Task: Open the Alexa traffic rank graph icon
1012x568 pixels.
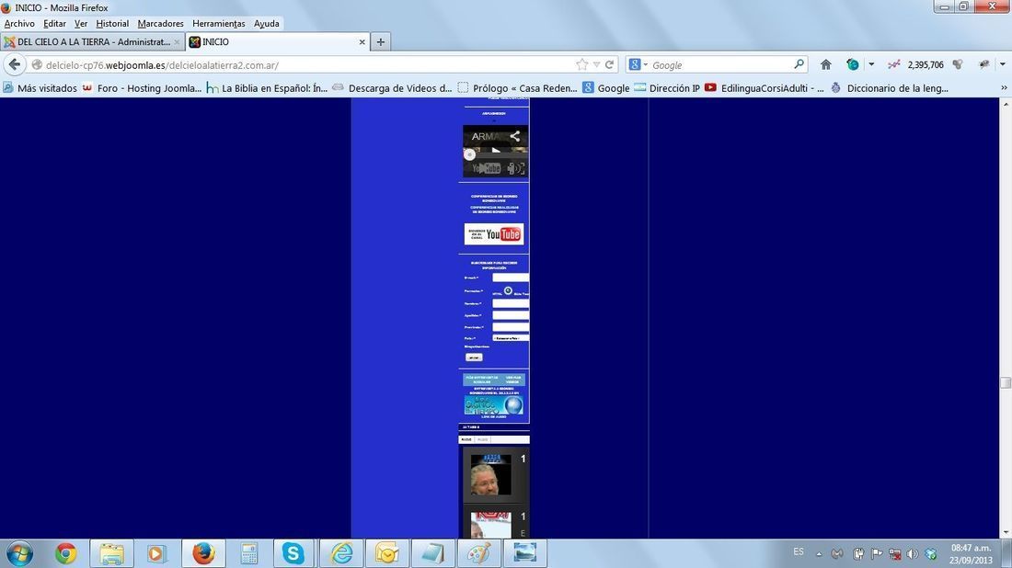Action: pos(894,64)
